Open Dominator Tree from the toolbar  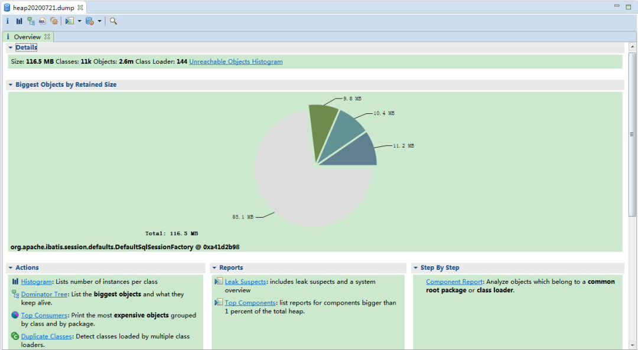[31, 21]
